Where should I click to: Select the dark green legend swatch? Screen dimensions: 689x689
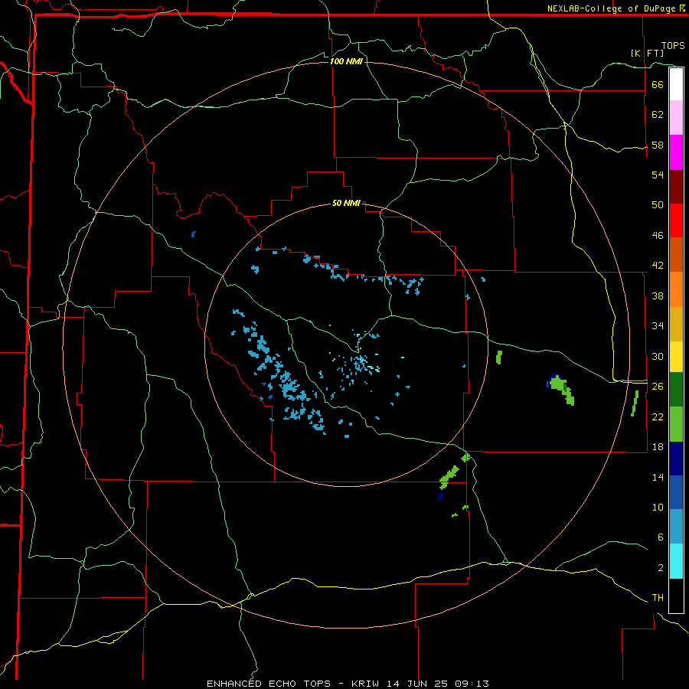[676, 390]
